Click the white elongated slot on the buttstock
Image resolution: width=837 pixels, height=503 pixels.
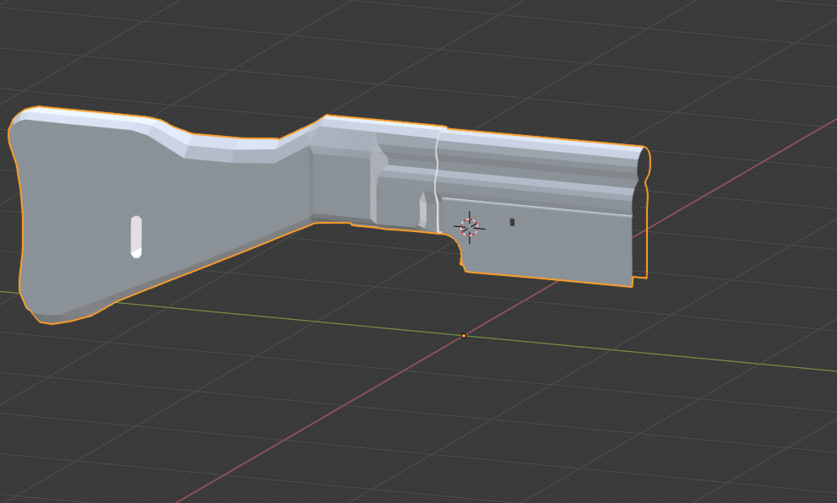click(x=136, y=236)
